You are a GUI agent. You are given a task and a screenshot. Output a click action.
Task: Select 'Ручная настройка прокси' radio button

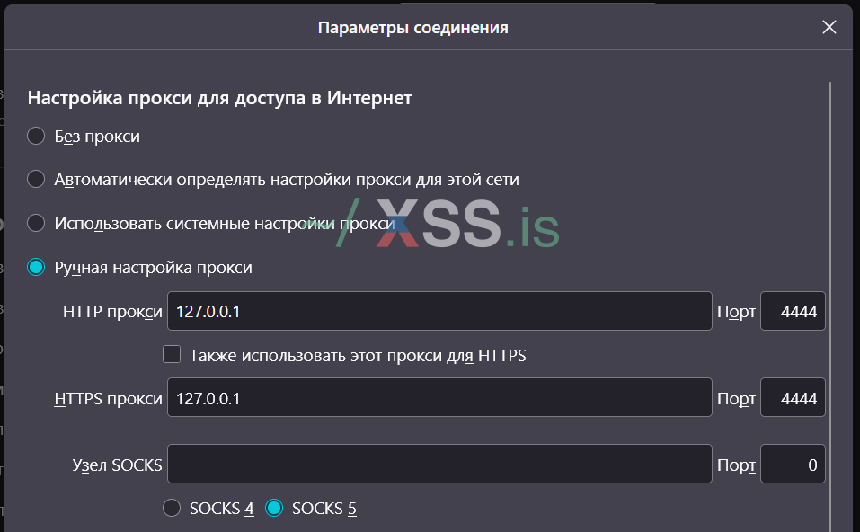[x=36, y=268]
